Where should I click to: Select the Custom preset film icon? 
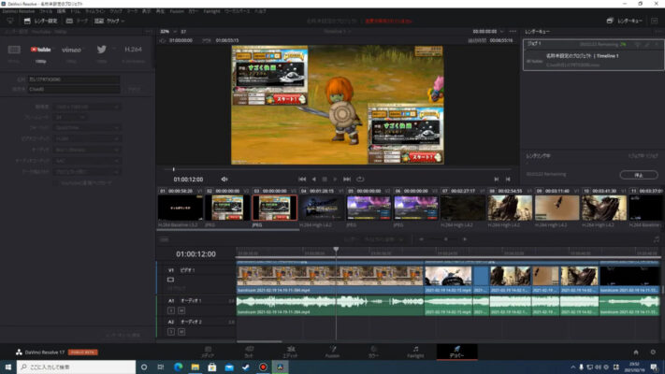coord(14,50)
